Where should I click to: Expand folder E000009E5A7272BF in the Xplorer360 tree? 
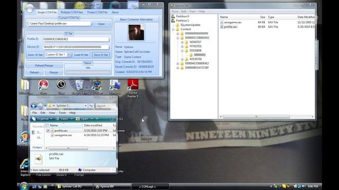178,68
